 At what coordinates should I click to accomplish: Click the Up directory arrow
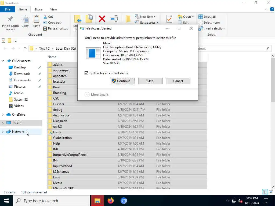click(25, 49)
